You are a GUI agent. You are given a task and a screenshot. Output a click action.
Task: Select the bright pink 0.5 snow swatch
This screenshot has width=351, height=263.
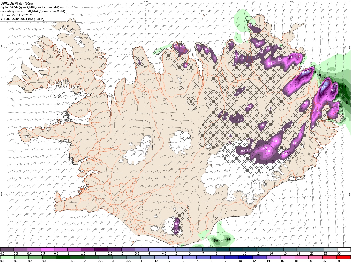click(47, 250)
